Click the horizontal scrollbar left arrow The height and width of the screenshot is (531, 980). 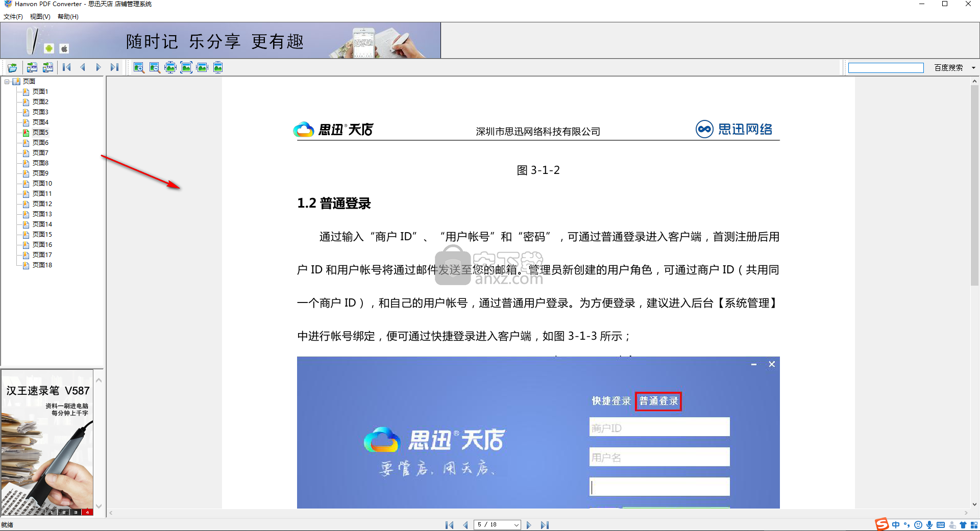[111, 513]
